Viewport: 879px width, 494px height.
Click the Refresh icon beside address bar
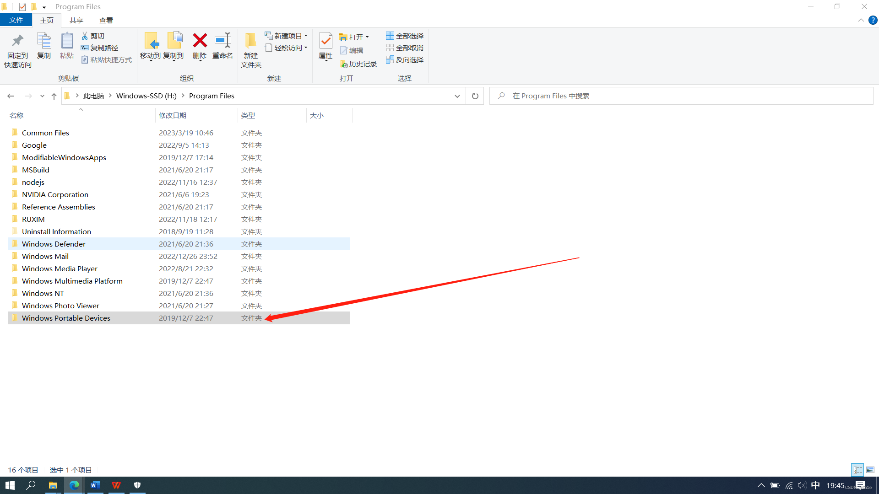(x=475, y=96)
